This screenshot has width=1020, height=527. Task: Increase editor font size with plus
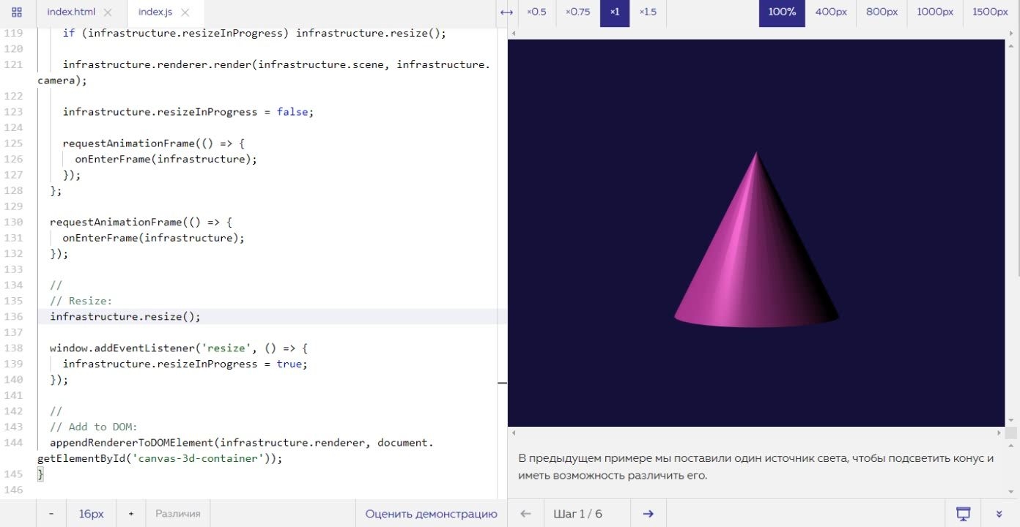pyautogui.click(x=131, y=514)
